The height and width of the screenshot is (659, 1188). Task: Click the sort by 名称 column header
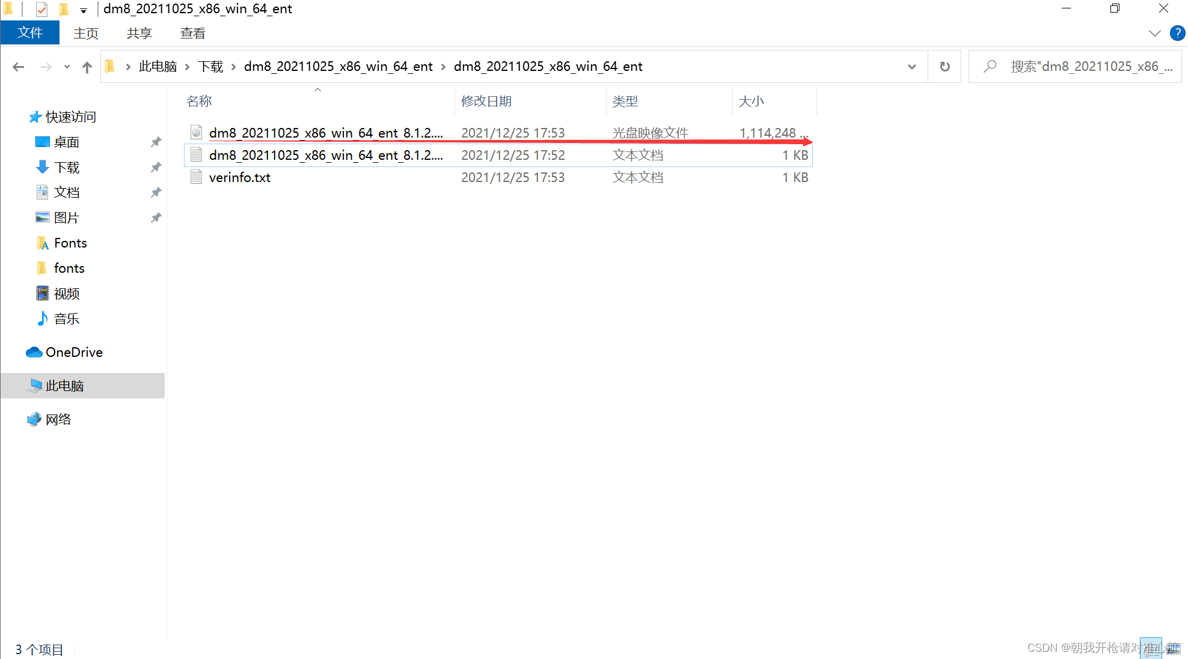point(201,101)
